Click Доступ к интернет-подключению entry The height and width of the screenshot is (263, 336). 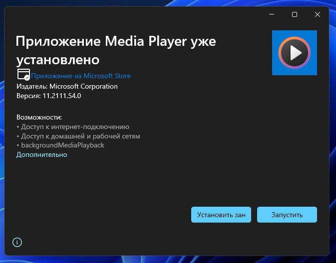(73, 127)
